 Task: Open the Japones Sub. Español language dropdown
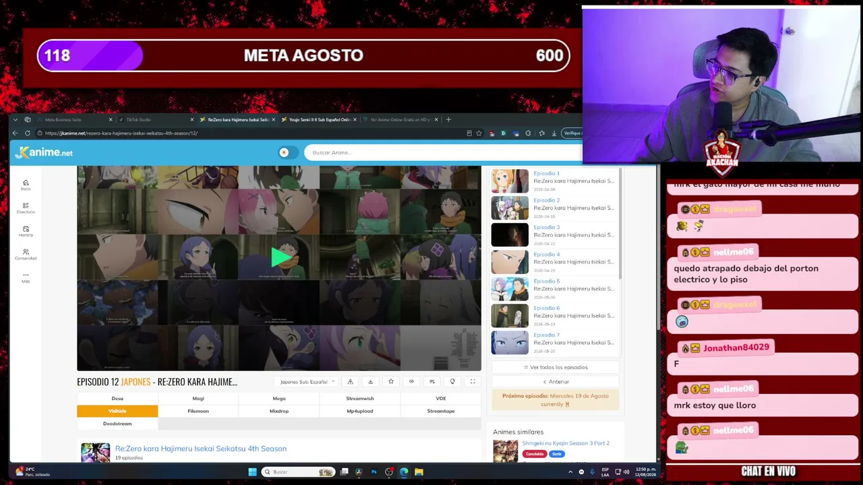point(307,382)
